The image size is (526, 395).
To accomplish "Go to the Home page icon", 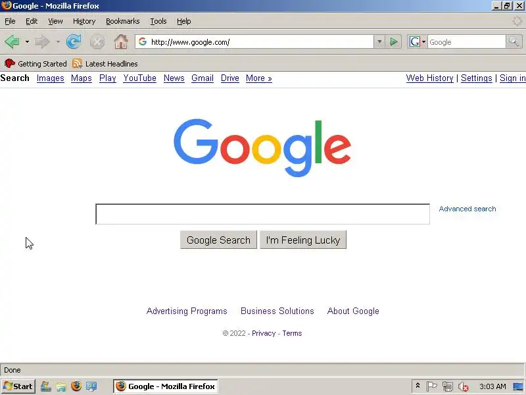I will (x=121, y=41).
